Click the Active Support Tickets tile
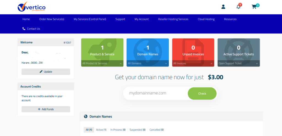The height and width of the screenshot is (136, 282). [x=238, y=50]
